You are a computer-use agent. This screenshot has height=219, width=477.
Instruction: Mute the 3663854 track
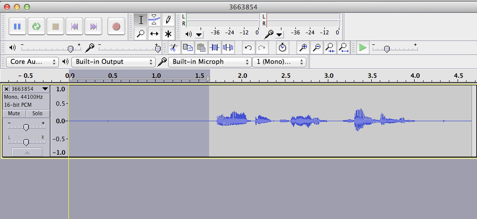(14, 113)
